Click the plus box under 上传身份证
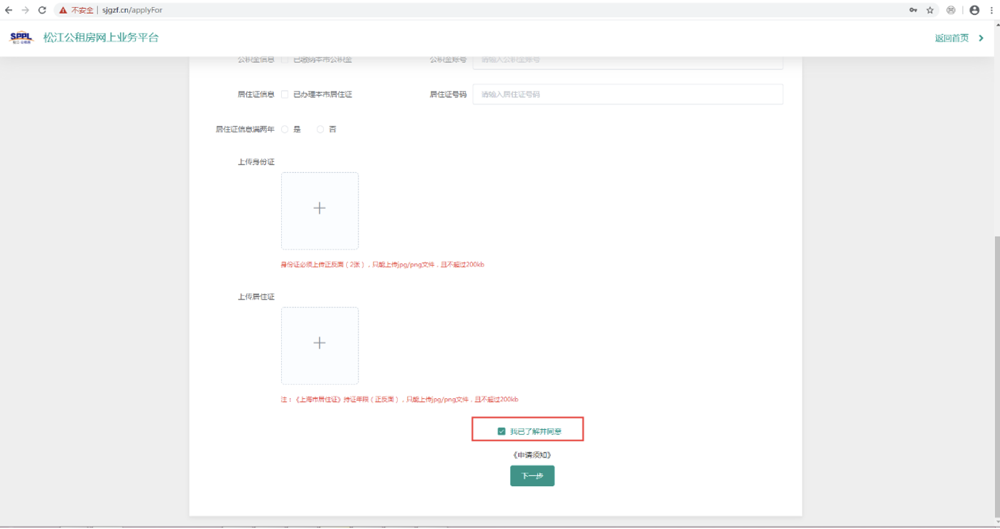 (x=320, y=210)
